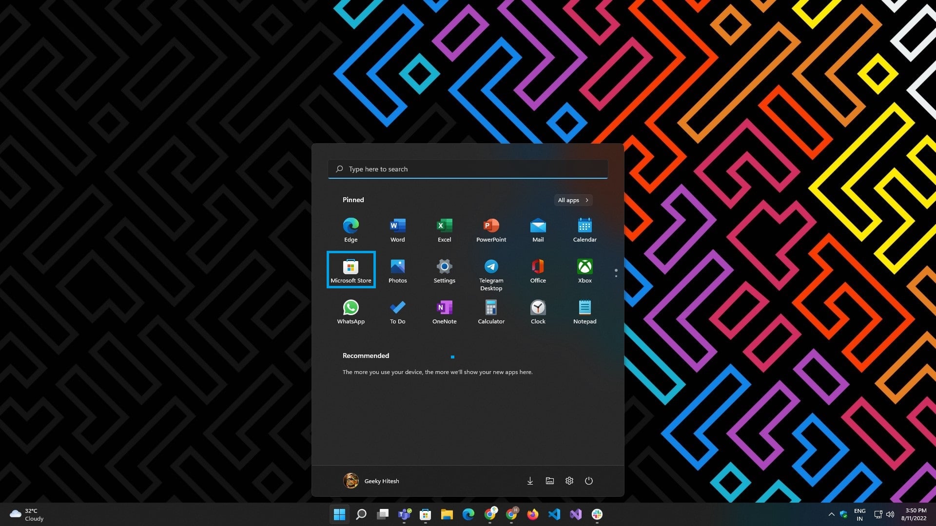Open volume speaker tray icon

tap(890, 514)
